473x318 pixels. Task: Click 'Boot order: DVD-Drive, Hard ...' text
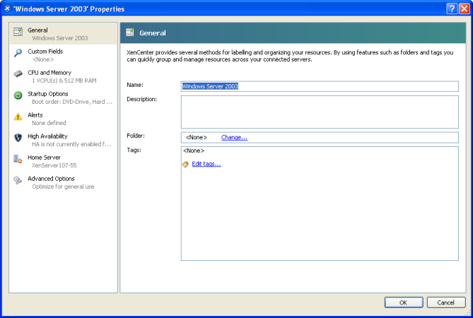pyautogui.click(x=72, y=102)
